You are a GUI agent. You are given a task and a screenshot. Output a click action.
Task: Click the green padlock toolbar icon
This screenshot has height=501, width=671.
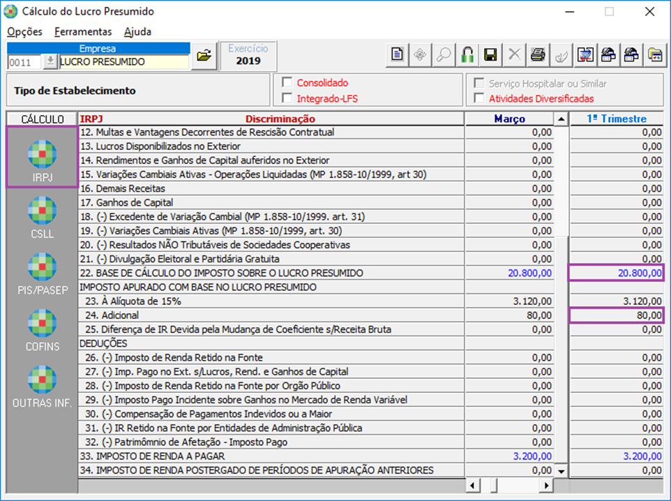(x=467, y=55)
